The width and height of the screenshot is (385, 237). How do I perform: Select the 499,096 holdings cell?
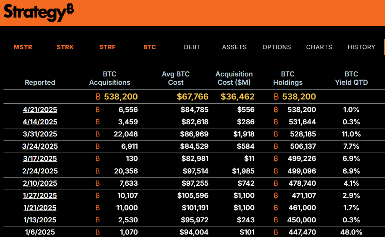click(x=302, y=171)
